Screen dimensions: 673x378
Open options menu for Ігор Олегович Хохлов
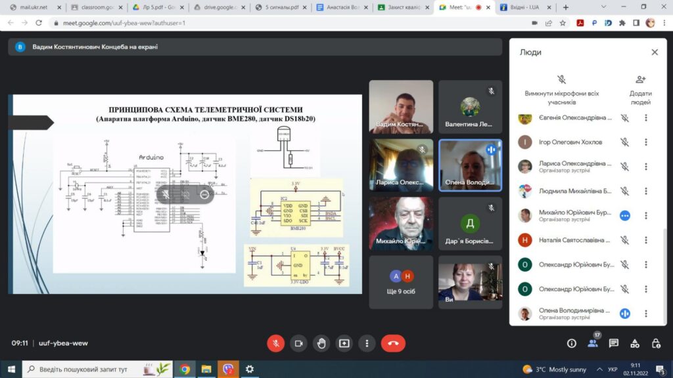[645, 142]
